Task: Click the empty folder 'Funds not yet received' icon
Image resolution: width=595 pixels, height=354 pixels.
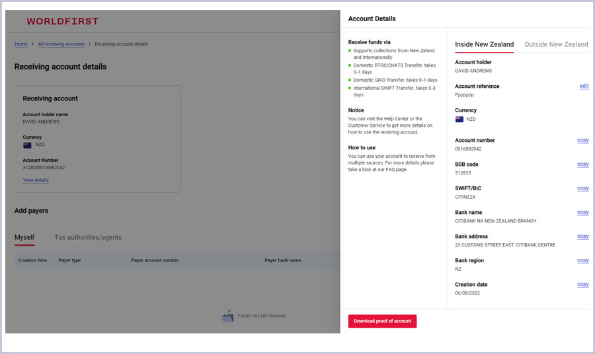Action: click(227, 316)
